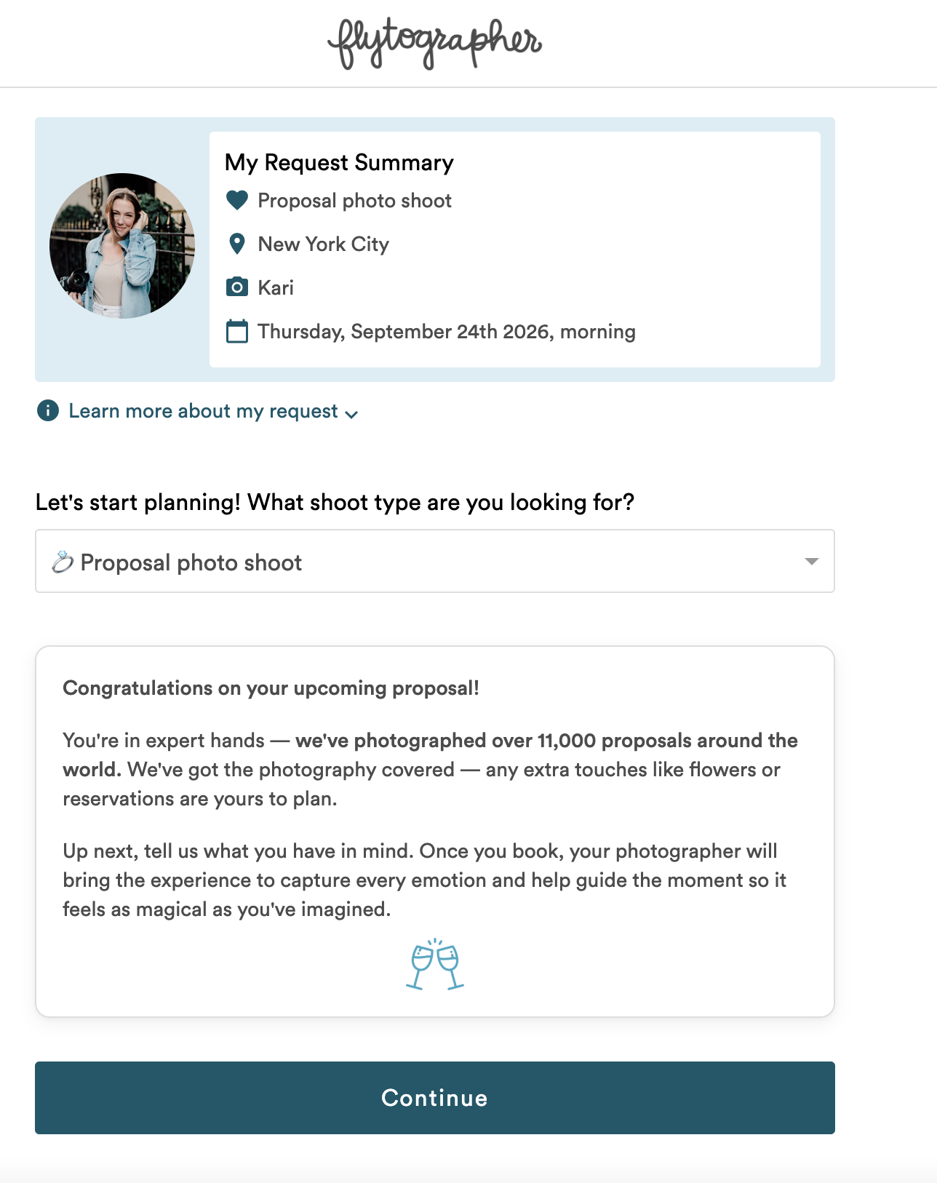Click the photographer name Kari
This screenshot has width=937, height=1183.
click(x=276, y=288)
